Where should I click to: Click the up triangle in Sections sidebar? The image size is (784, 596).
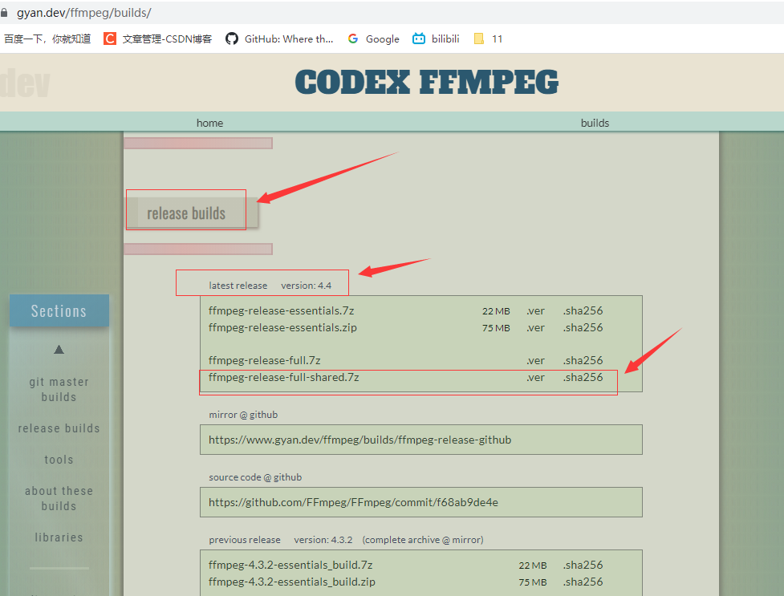59,349
